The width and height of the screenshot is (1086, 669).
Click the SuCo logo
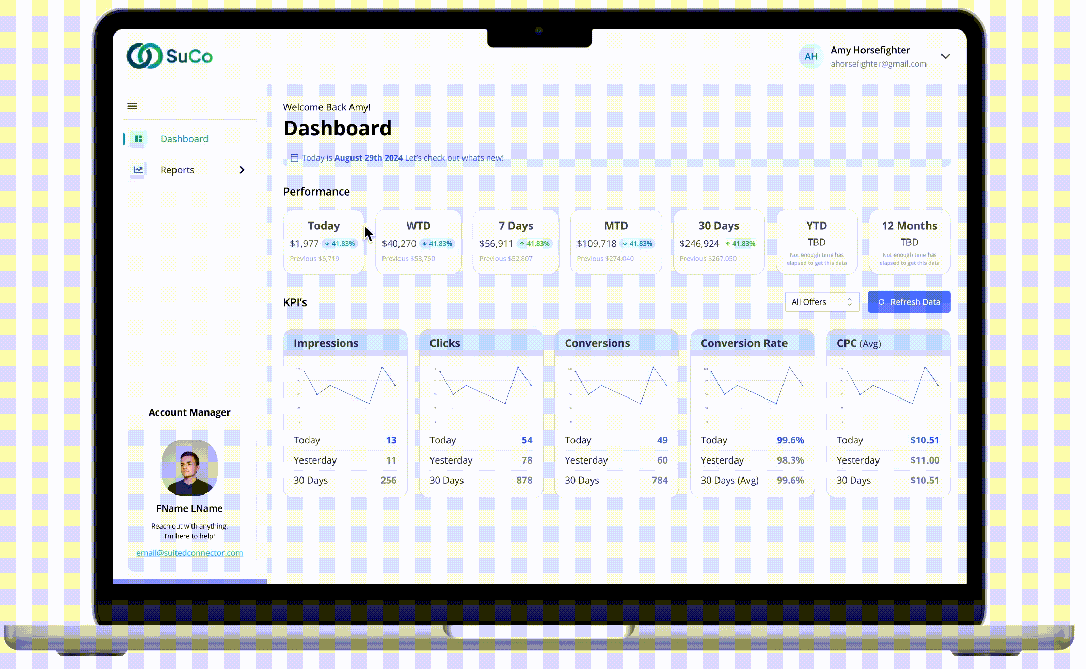click(x=169, y=56)
